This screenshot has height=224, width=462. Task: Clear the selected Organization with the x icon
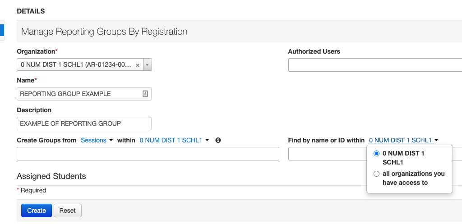point(138,65)
